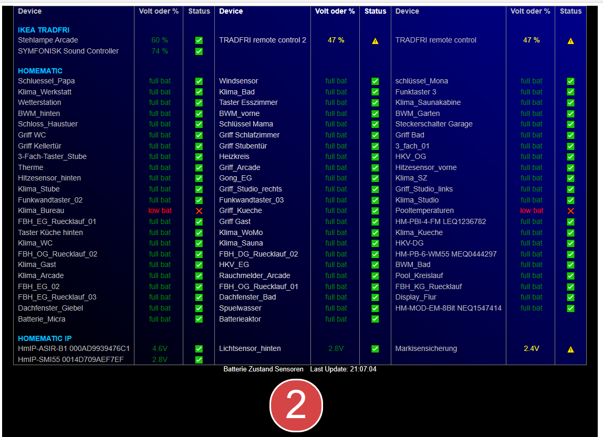603x437 pixels.
Task: Click the green check for HKV_OG
Action: tap(570, 157)
